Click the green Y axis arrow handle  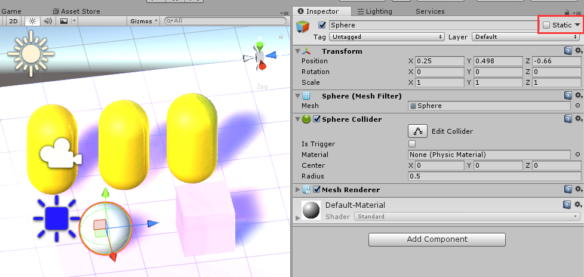point(106,192)
